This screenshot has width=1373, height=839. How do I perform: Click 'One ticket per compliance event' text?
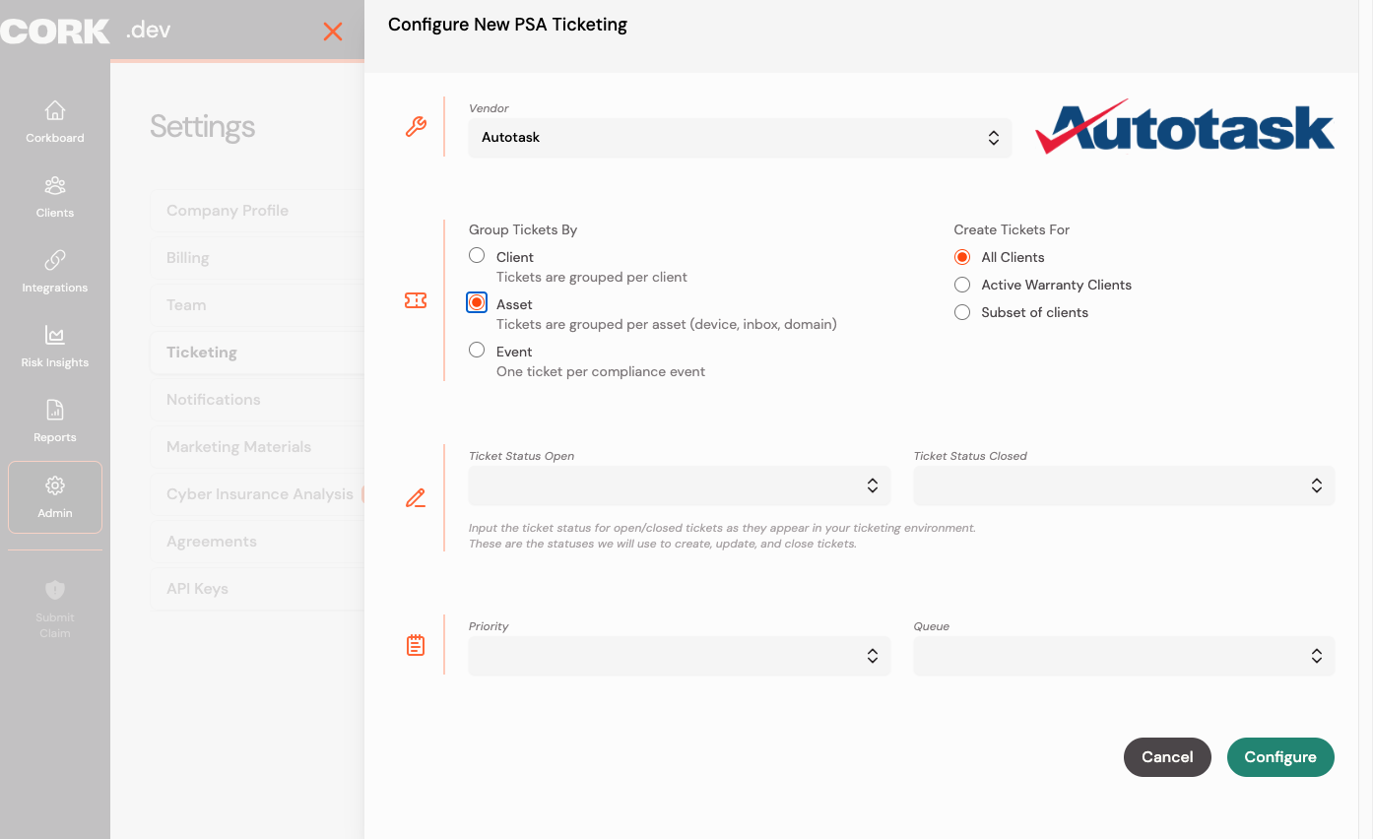point(601,371)
